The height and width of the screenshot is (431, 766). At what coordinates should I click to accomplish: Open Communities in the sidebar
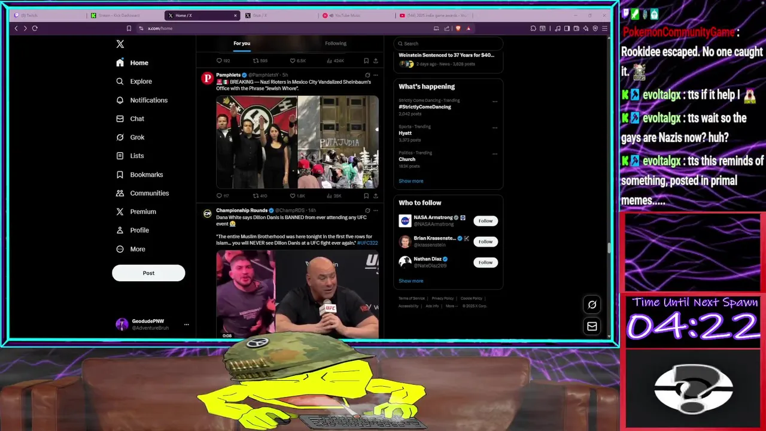coord(142,193)
